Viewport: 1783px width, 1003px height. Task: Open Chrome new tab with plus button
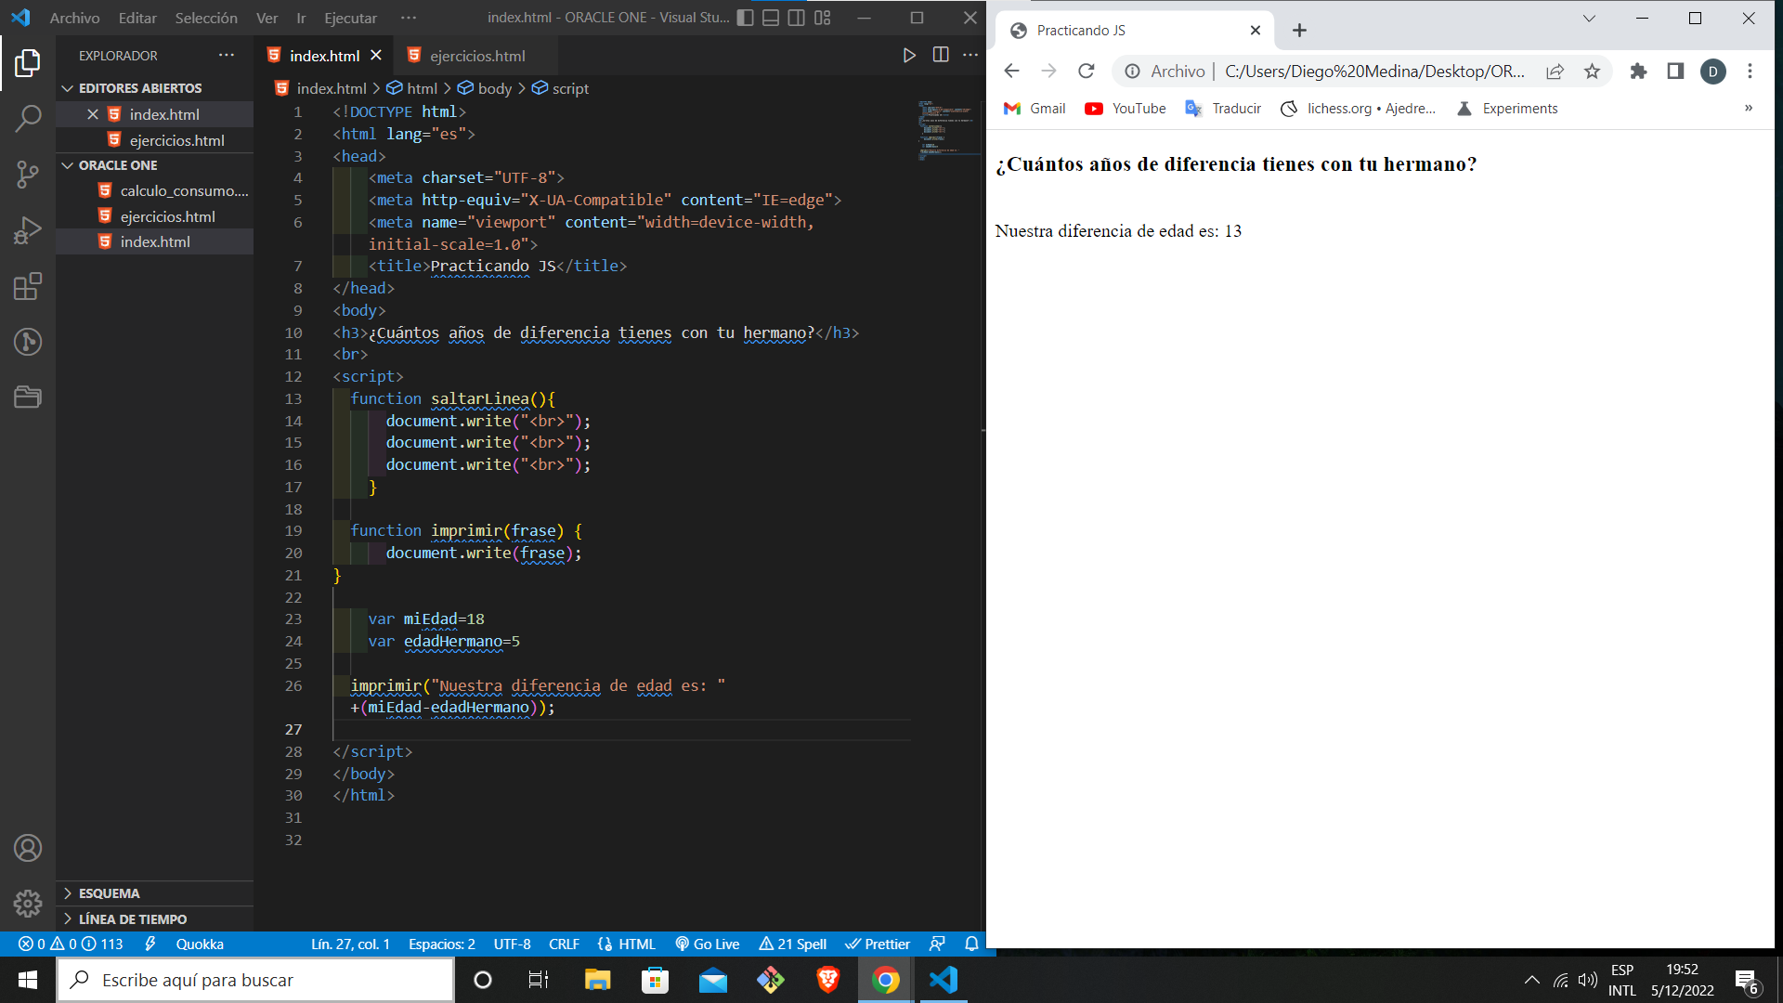(x=1299, y=31)
